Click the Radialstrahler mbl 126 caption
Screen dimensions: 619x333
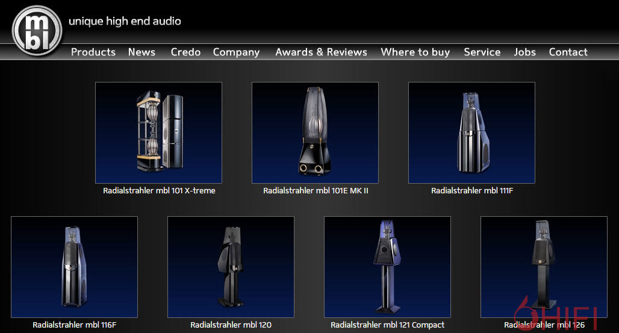tap(544, 325)
